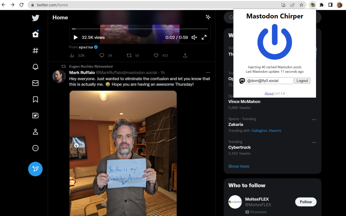
Task: Toggle the browser side panel icon
Action: (330, 5)
